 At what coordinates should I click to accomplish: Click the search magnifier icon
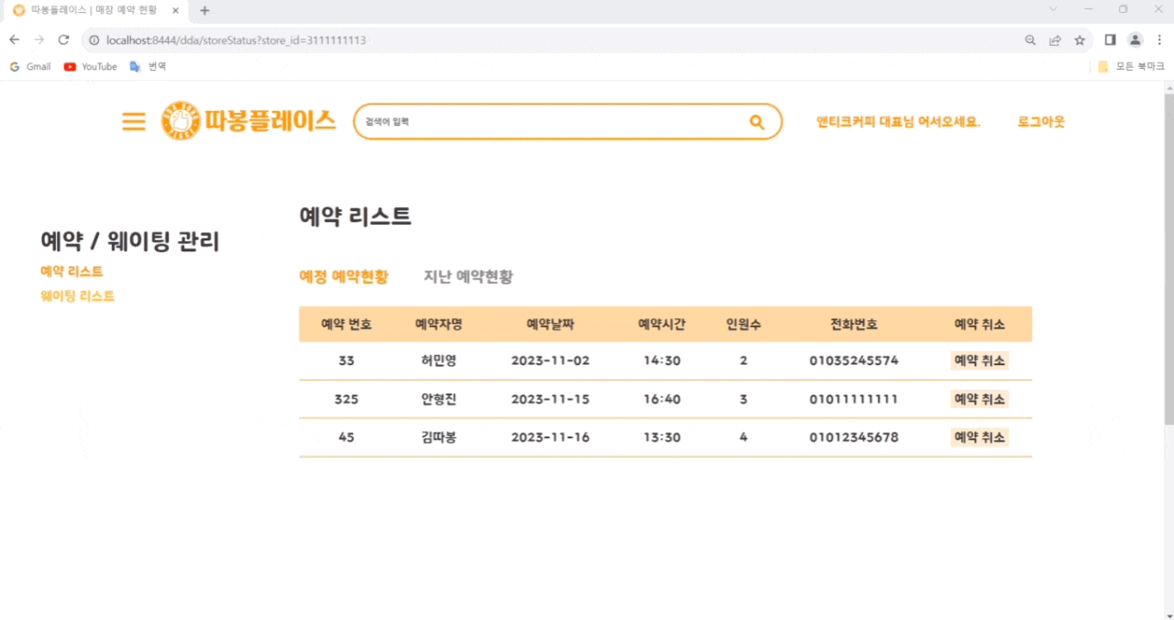coord(756,121)
